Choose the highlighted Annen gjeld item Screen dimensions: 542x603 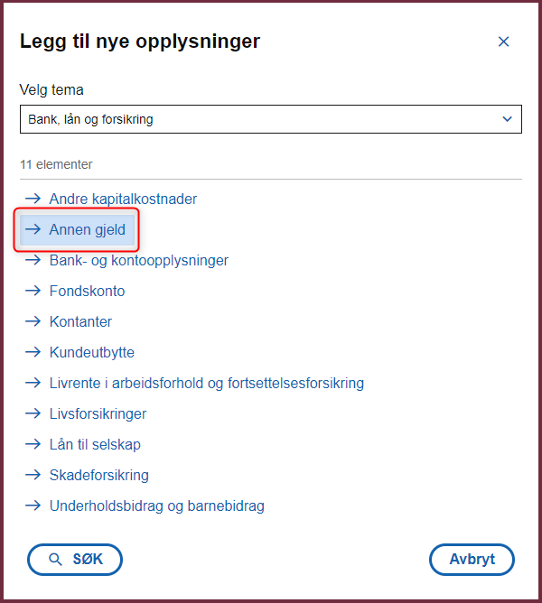(x=77, y=229)
